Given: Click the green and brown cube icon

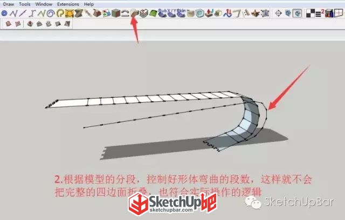Looking at the screenshot, I should coord(116,13).
